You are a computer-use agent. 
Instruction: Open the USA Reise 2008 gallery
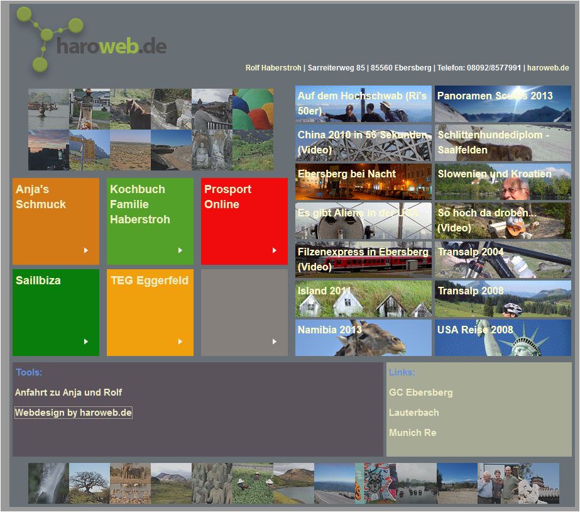point(503,338)
